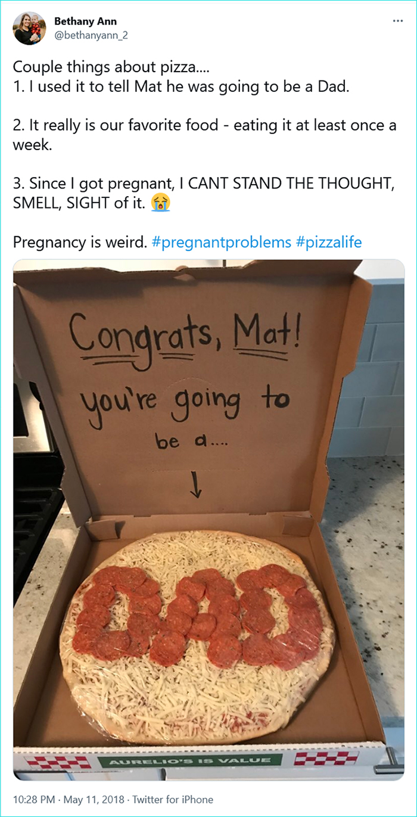The image size is (417, 817).
Task: Click the line about telling Mat he's a Dad
Action: click(181, 88)
